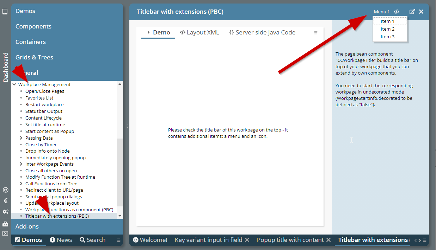The image size is (436, 250).
Task: Click the toolbox icon in left sidebar
Action: tap(5, 224)
